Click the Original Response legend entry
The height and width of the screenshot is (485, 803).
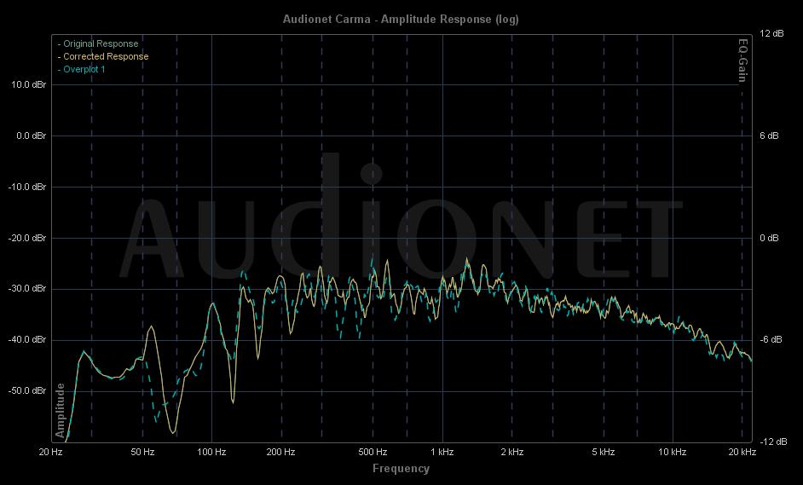point(100,43)
